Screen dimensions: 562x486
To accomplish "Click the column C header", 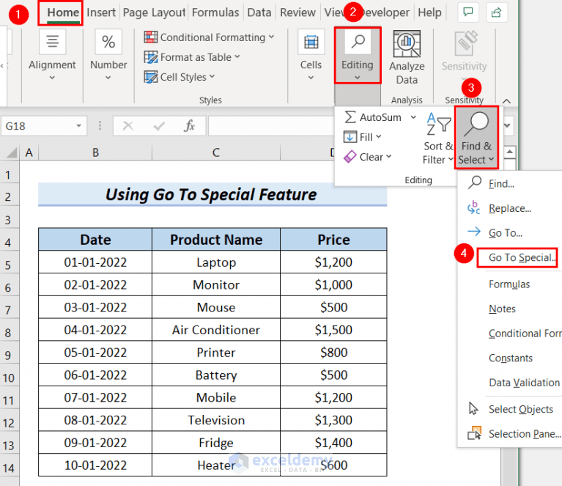I will (215, 152).
